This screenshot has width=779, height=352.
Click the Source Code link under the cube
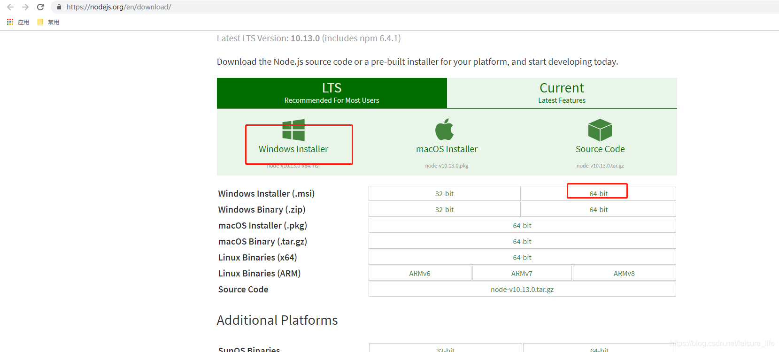[600, 149]
